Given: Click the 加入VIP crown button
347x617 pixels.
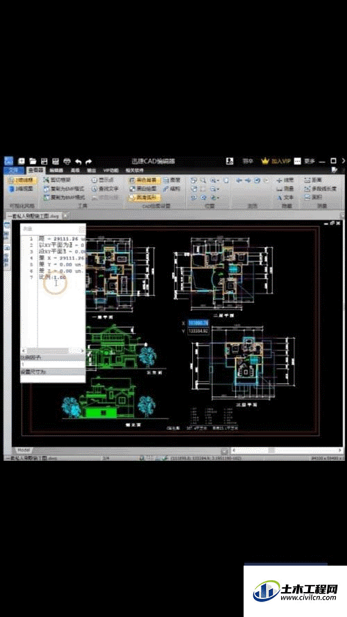Looking at the screenshot, I should point(276,161).
